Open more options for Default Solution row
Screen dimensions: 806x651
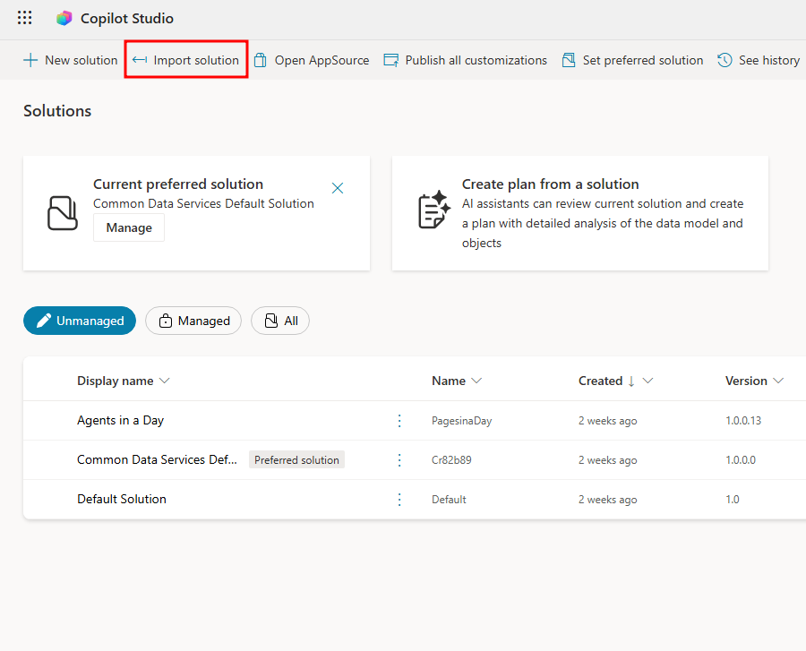click(399, 500)
